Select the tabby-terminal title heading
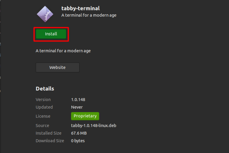The width and height of the screenshot is (229, 153). [81, 8]
